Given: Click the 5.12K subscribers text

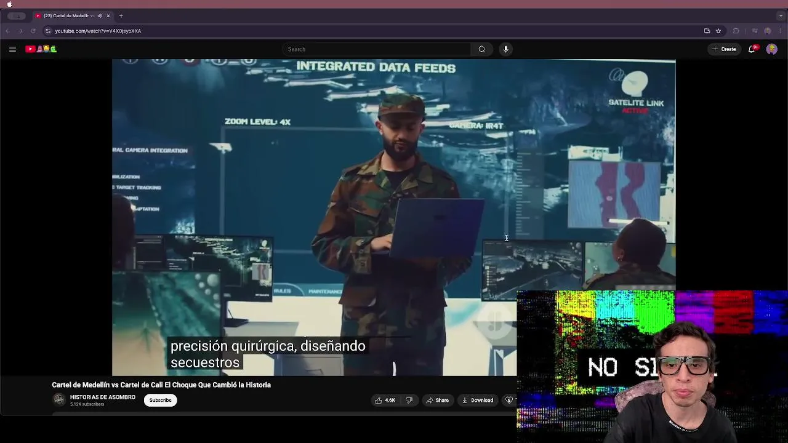Looking at the screenshot, I should (87, 404).
